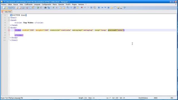Open the Ventana menu
178x100 pixels.
click(81, 4)
